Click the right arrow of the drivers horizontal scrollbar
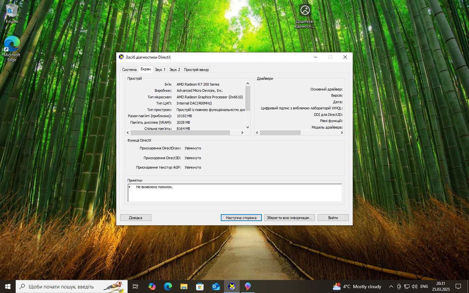Image resolution: width=469 pixels, height=293 pixels. [342, 133]
